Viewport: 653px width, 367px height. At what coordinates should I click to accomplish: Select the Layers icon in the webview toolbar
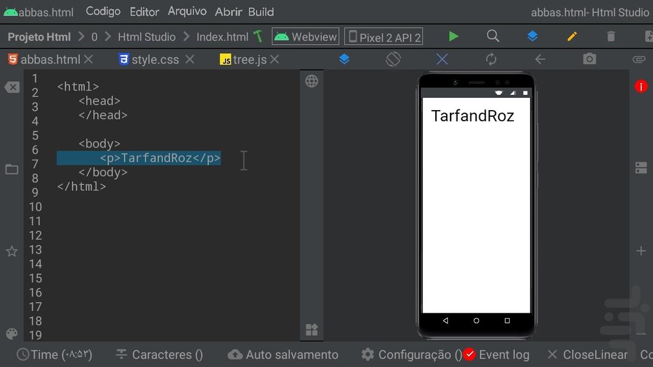[344, 59]
